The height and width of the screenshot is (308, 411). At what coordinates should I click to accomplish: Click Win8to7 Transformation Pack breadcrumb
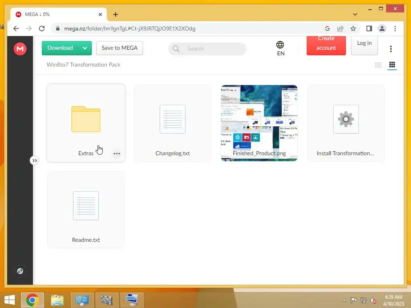(x=83, y=65)
